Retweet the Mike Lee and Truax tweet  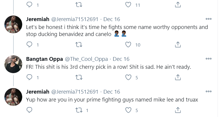79,110
